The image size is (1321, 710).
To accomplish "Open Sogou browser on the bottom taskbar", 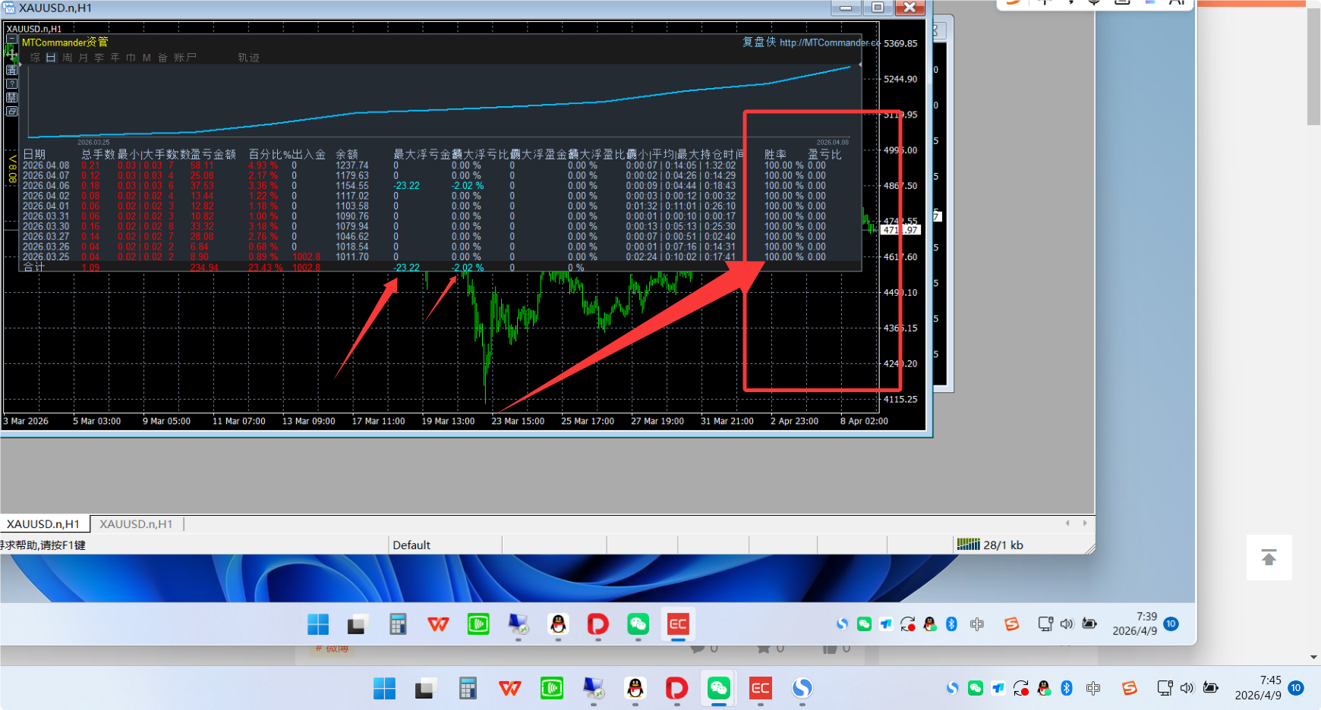I will pos(802,688).
